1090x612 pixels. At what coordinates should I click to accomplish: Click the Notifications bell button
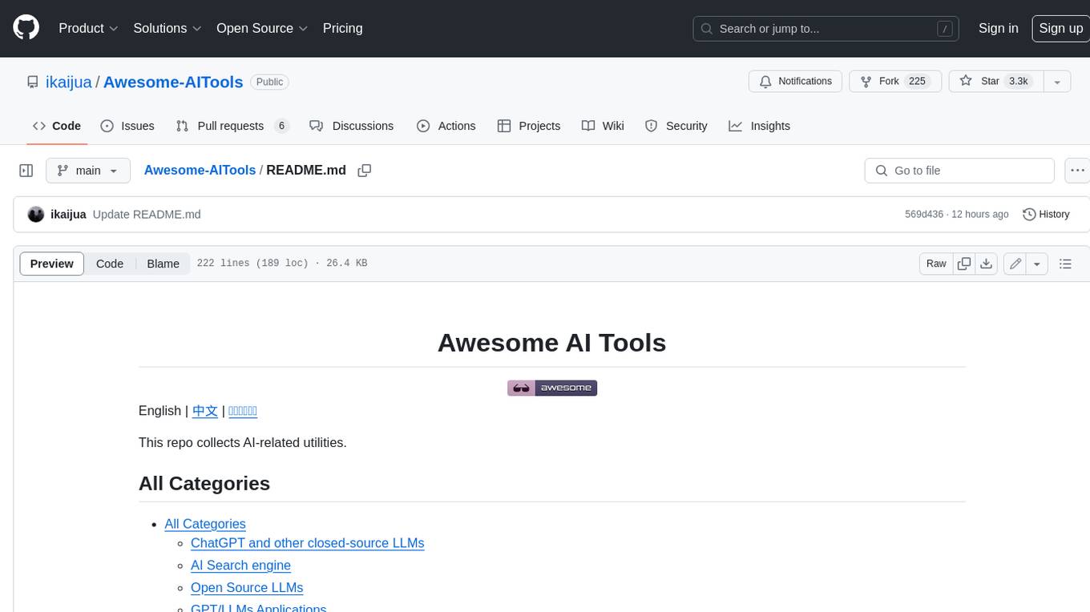(795, 82)
